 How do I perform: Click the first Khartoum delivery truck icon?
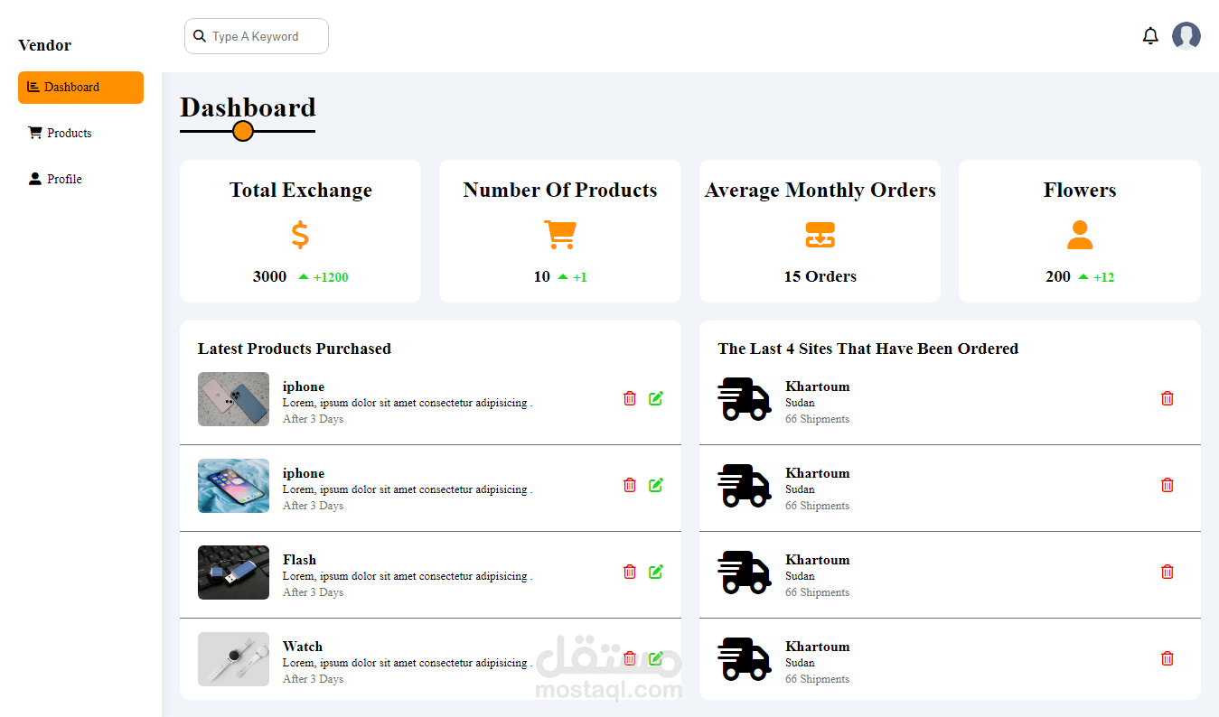[x=744, y=399]
